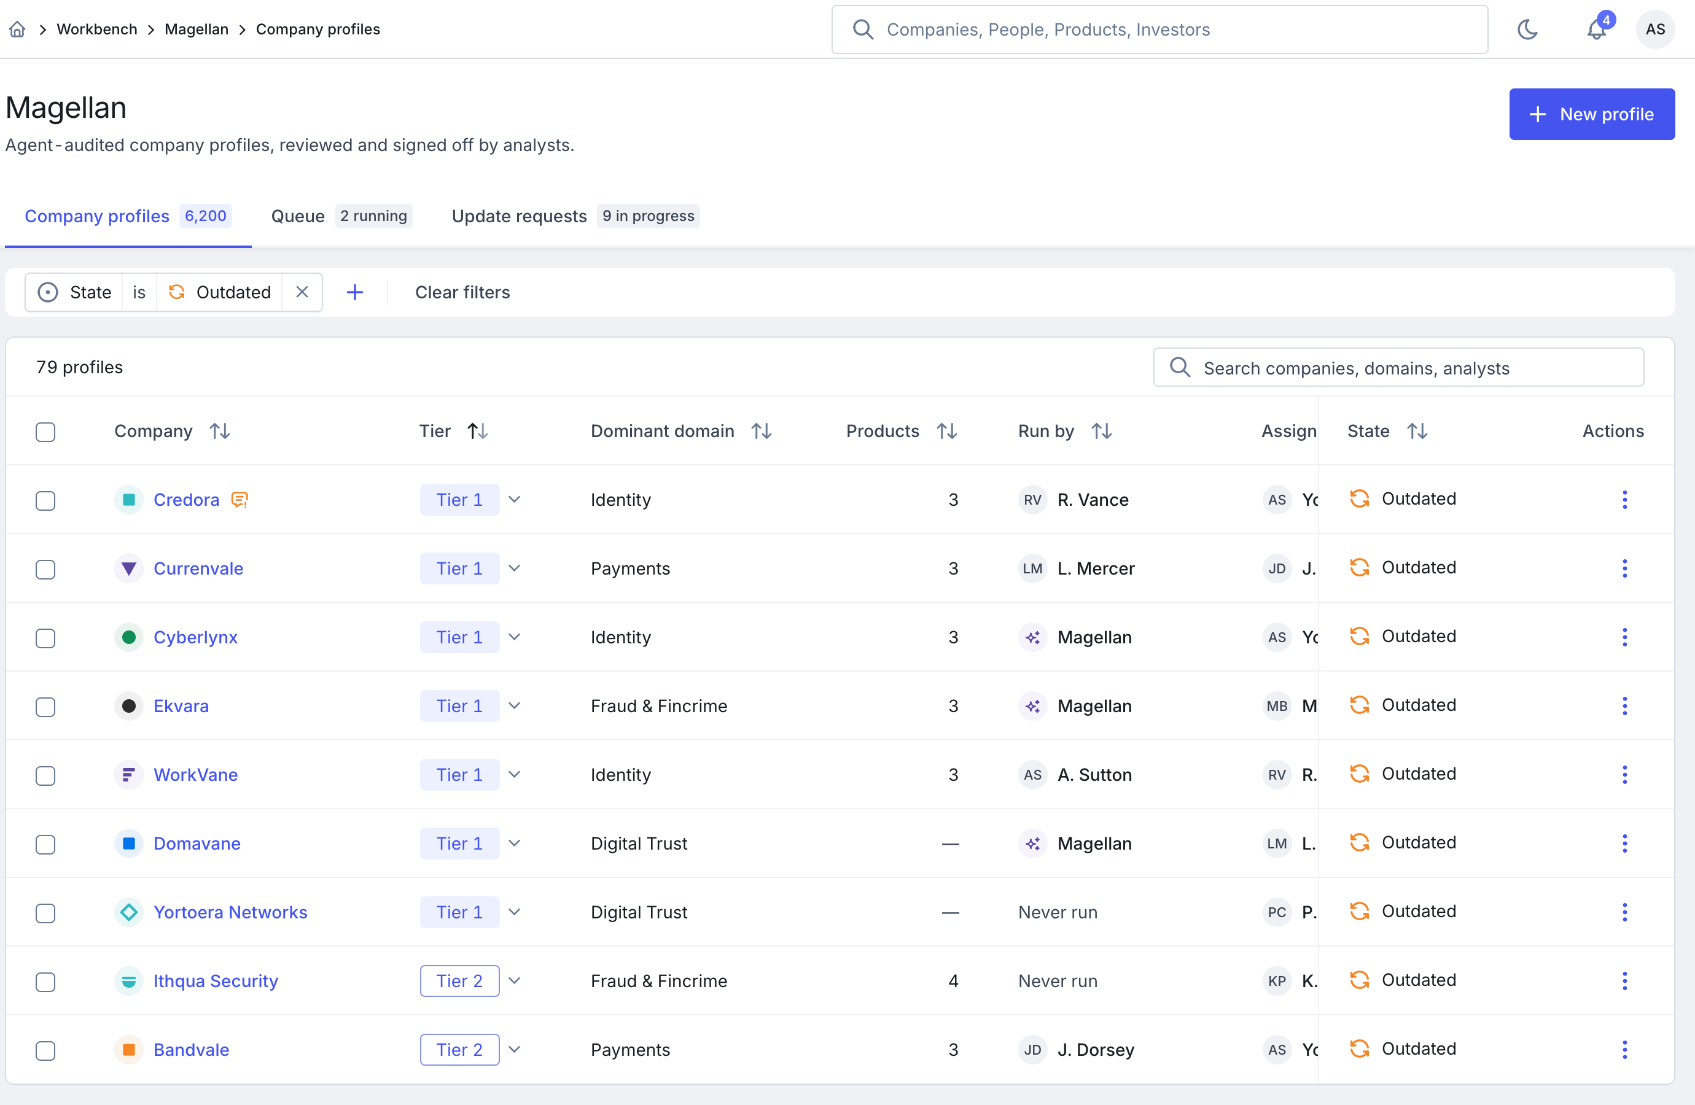Viewport: 1695px width, 1105px height.
Task: Expand Tier dropdown for Credora
Action: (514, 500)
